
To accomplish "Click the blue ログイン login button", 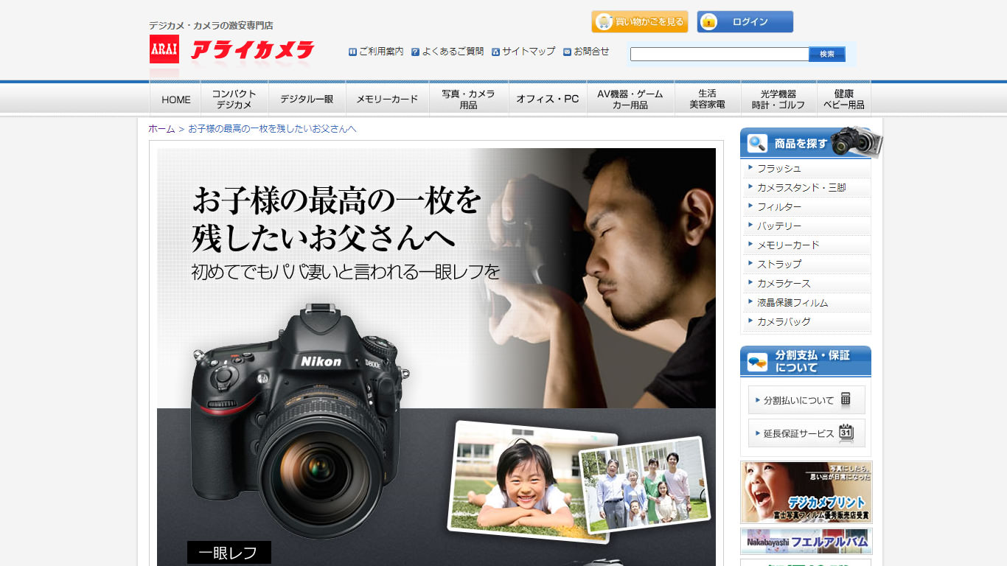I will click(745, 21).
